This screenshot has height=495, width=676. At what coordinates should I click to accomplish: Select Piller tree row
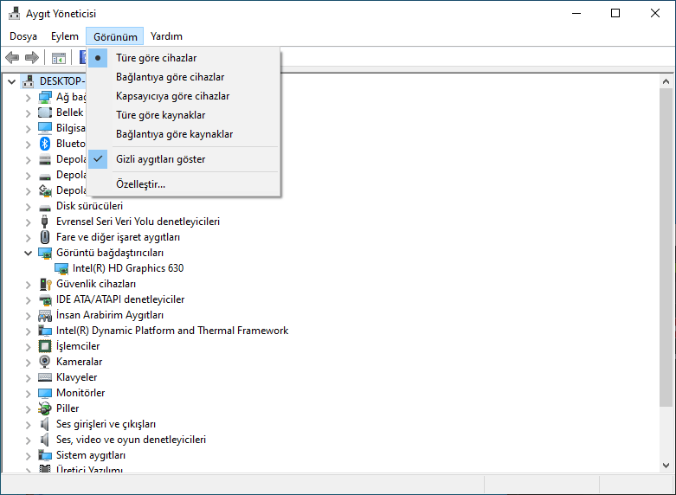(68, 408)
